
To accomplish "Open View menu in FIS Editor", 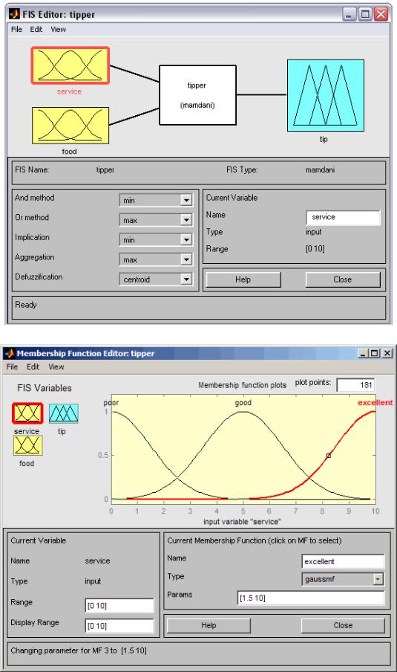I will (x=58, y=29).
